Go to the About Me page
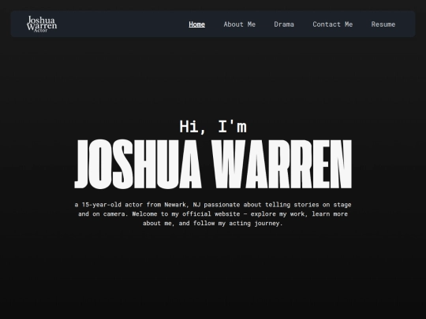 (239, 24)
